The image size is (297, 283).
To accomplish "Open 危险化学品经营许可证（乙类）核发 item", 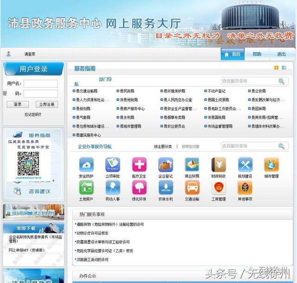I will coord(104,251).
